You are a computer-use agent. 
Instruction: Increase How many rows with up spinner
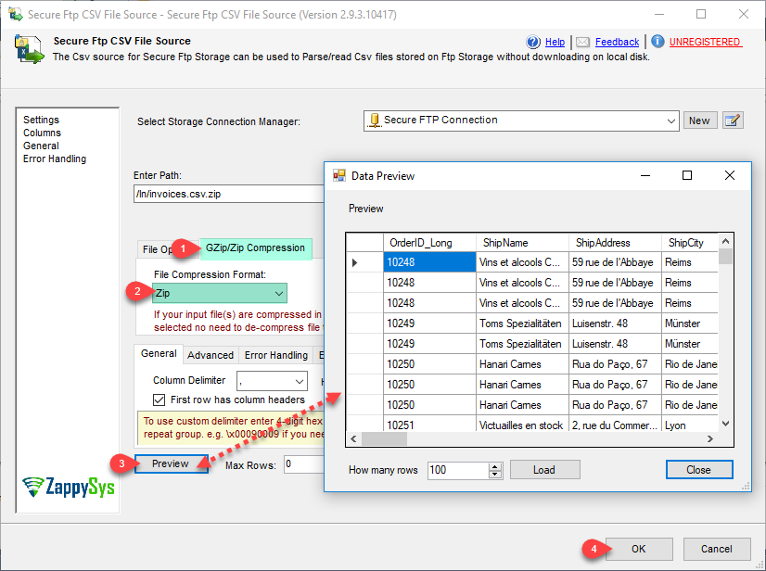pos(495,466)
